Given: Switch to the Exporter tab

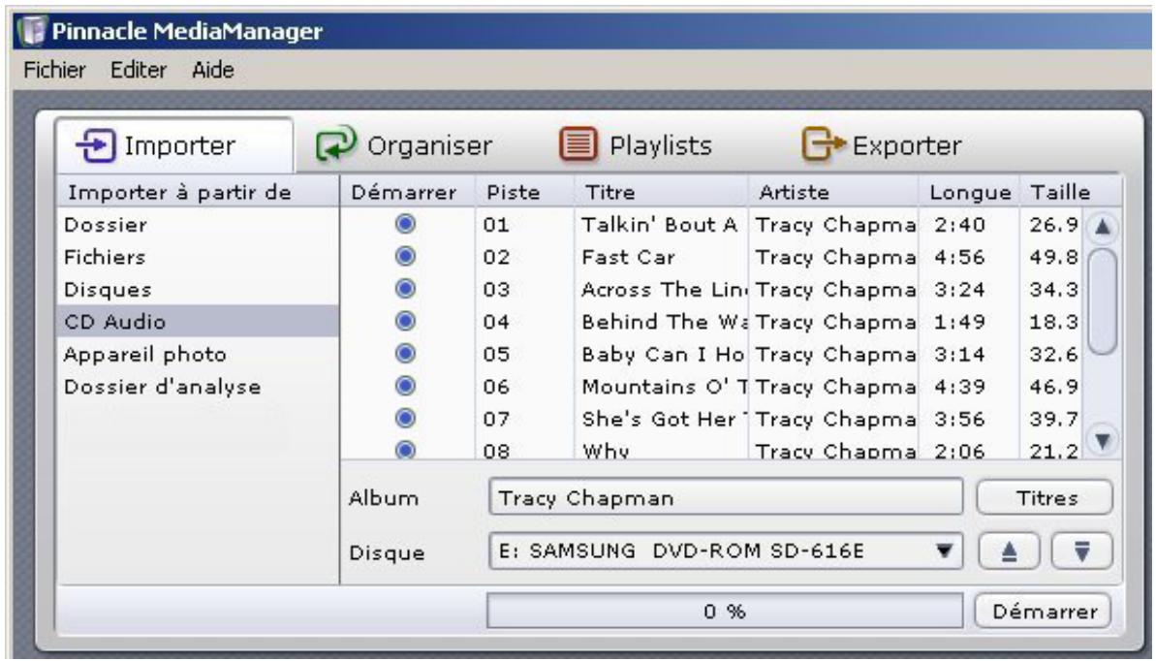Looking at the screenshot, I should [882, 145].
